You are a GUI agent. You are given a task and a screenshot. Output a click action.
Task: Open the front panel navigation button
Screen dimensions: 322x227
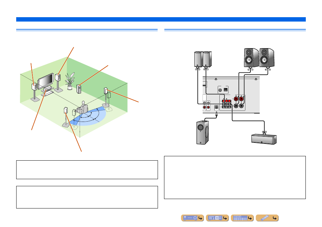pos(192,218)
